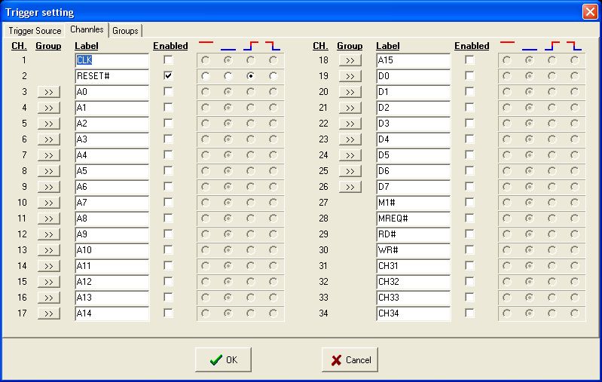
Task: Uncheck the RESET# Enabled checkbox
Action: 168,76
